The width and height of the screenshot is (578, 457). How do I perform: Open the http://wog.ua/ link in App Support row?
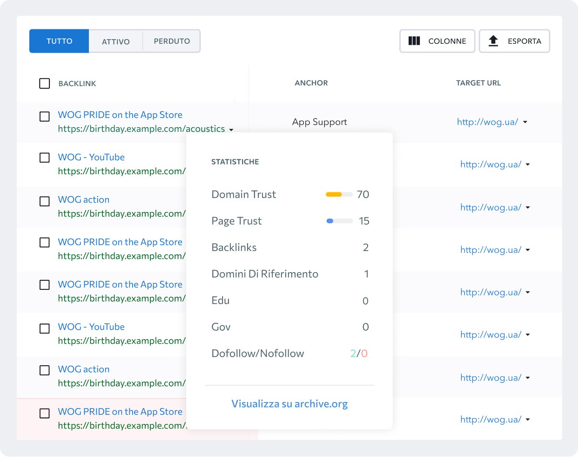(487, 122)
